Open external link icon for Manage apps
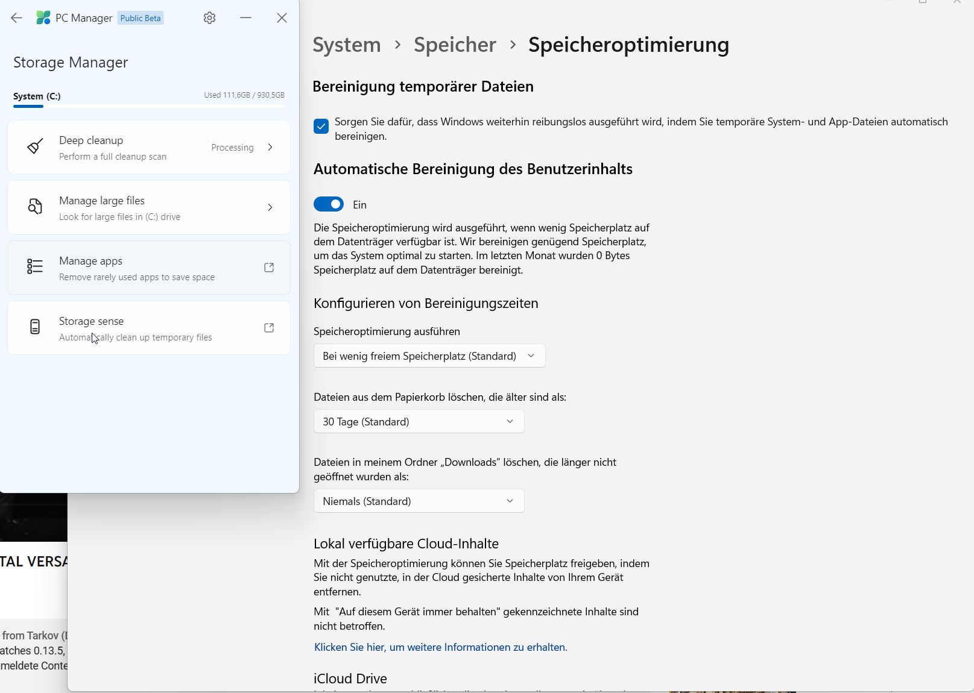This screenshot has height=693, width=974. [269, 267]
